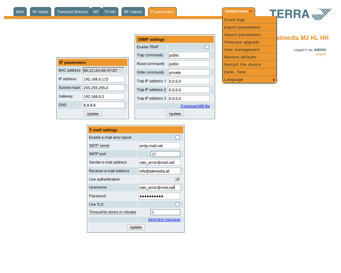Focus the SMTP server text field
341x273 pixels.
tap(159, 146)
